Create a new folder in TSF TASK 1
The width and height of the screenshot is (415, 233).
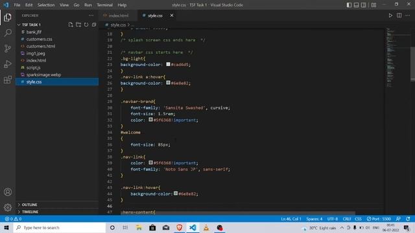pos(78,25)
